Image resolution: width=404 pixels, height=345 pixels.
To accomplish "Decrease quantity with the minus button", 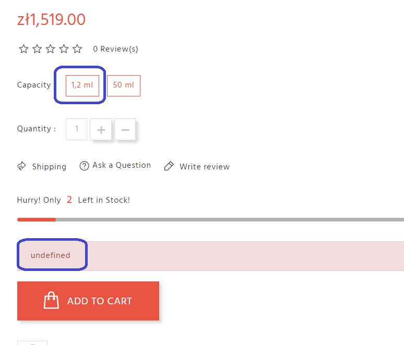I will click(x=125, y=130).
